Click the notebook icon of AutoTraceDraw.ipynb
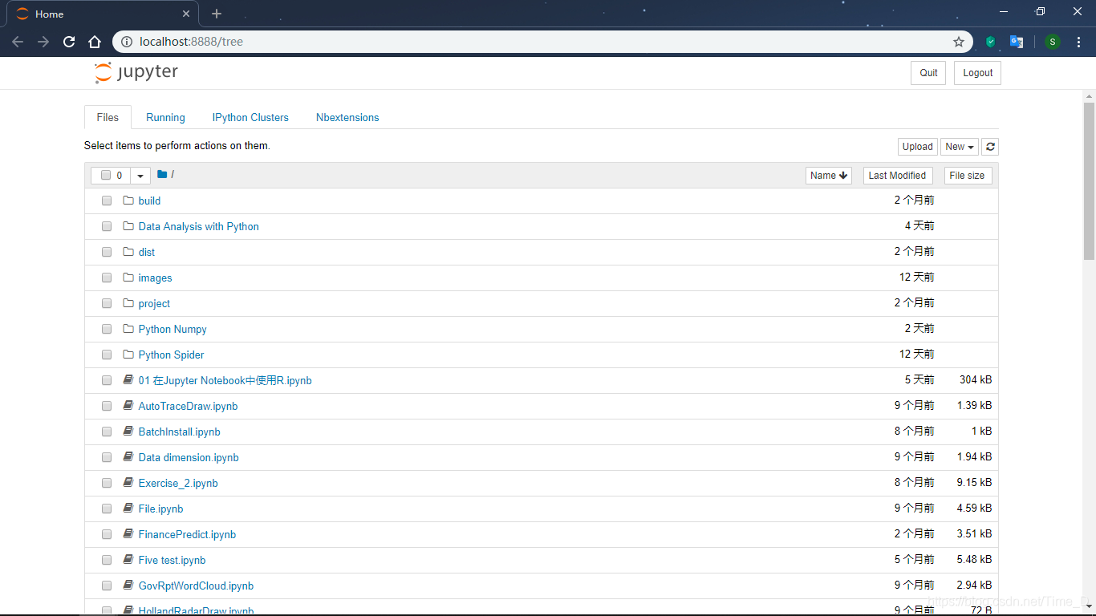Screen dimensions: 1096x616 128,406
